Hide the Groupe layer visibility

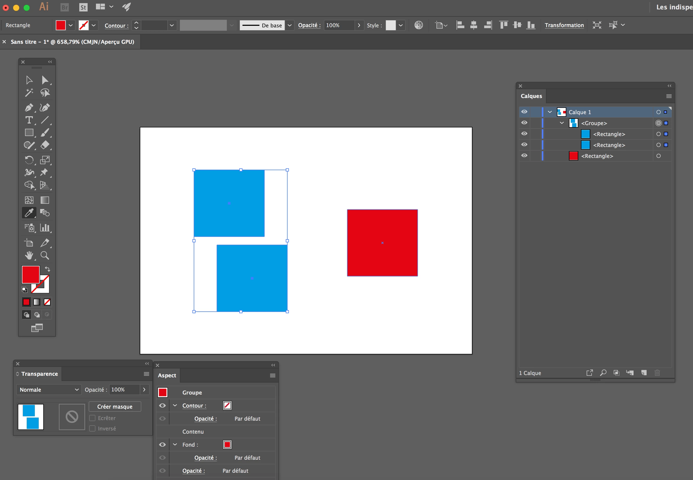point(524,123)
